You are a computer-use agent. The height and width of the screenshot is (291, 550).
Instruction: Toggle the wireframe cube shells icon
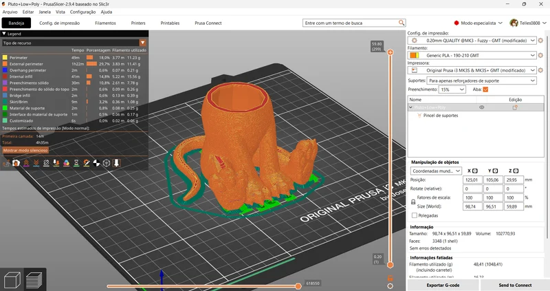pyautogui.click(x=107, y=163)
